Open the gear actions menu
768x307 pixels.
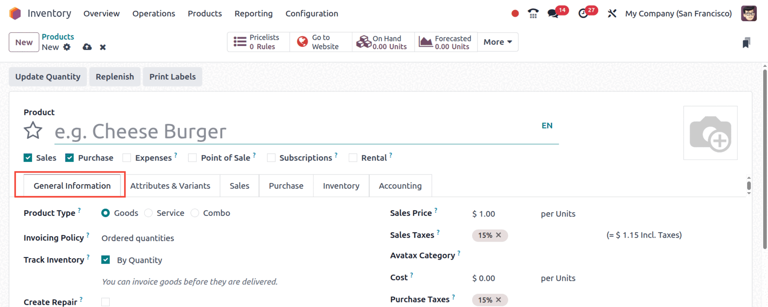click(67, 47)
